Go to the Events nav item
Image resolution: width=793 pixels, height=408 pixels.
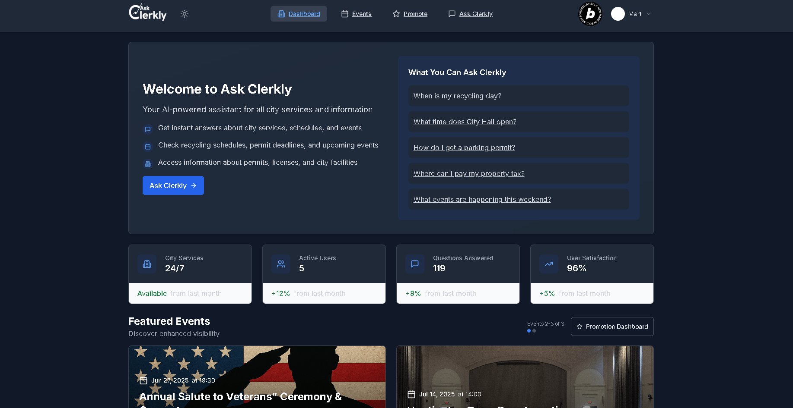(x=356, y=14)
